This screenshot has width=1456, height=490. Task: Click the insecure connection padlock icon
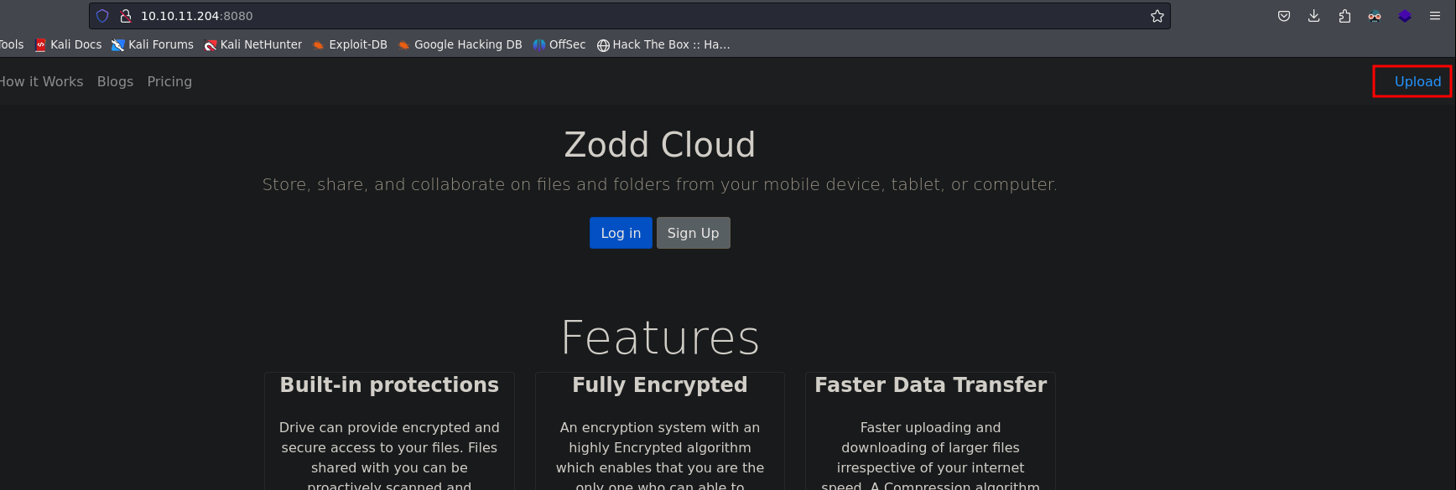pos(126,16)
